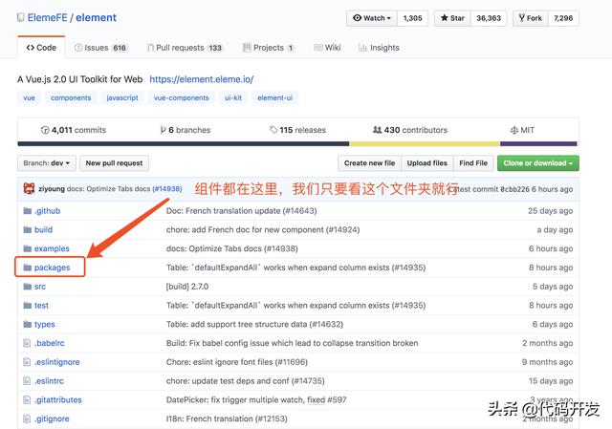Open the packages folder
Screen dimensions: 612x429
pyautogui.click(x=52, y=268)
